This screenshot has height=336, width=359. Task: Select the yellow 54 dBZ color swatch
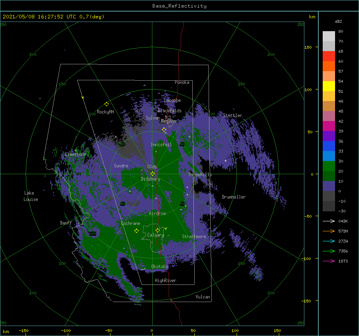point(329,86)
